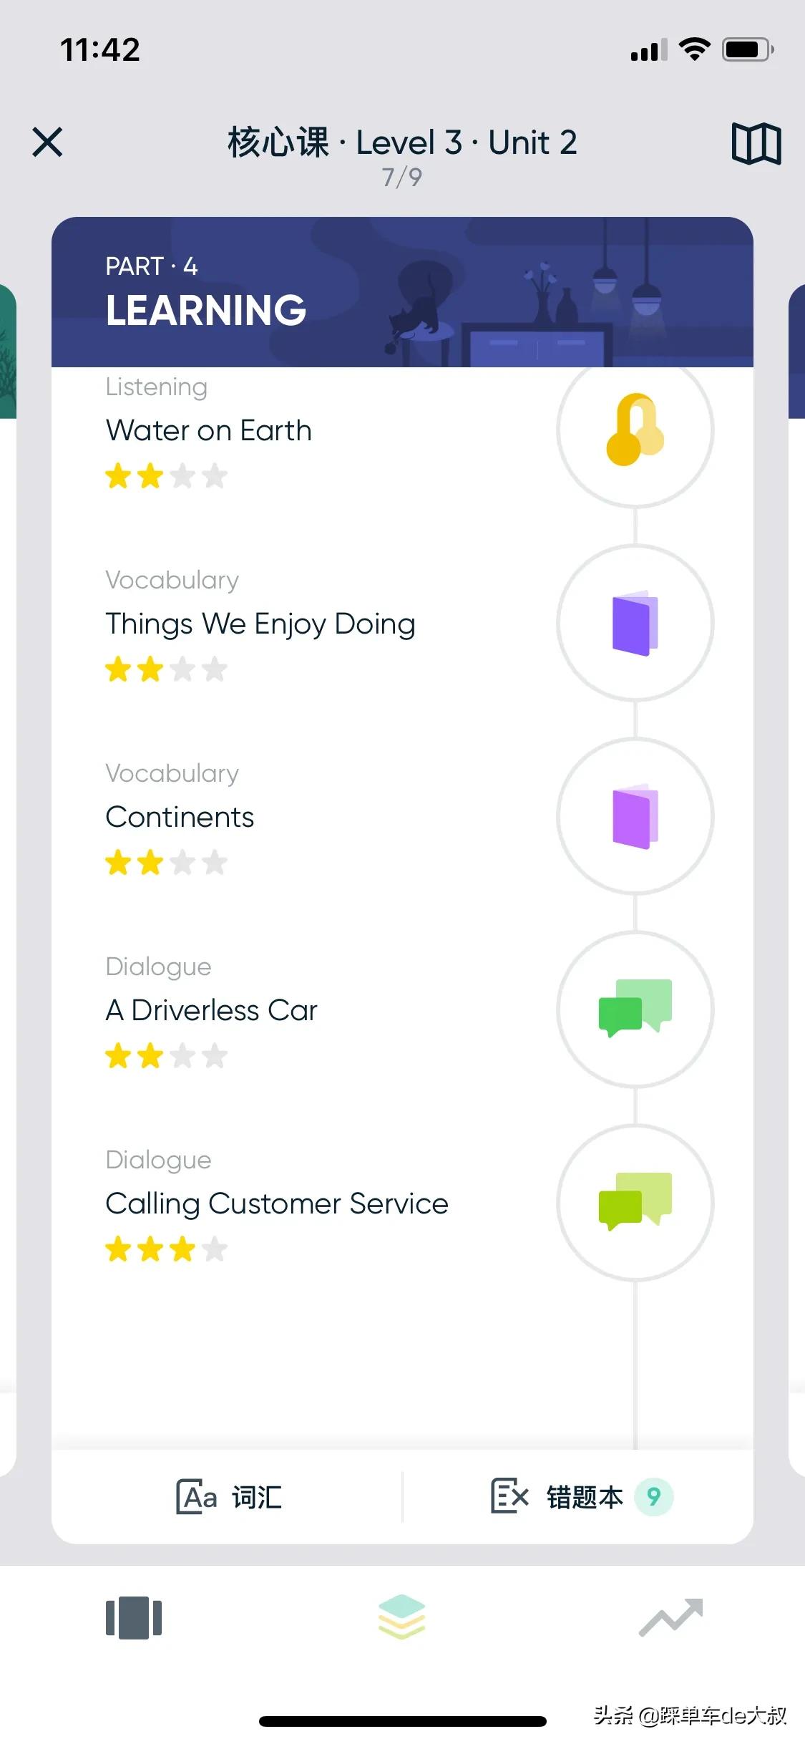Open the progress trend chart tab
The image size is (805, 1744).
point(670,1617)
